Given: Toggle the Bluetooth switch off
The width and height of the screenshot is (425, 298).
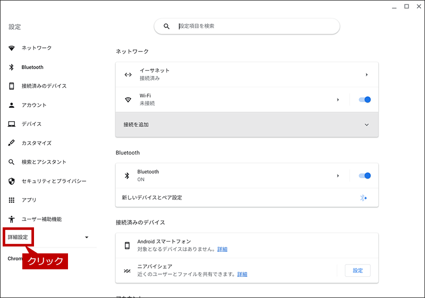Looking at the screenshot, I should [x=364, y=176].
